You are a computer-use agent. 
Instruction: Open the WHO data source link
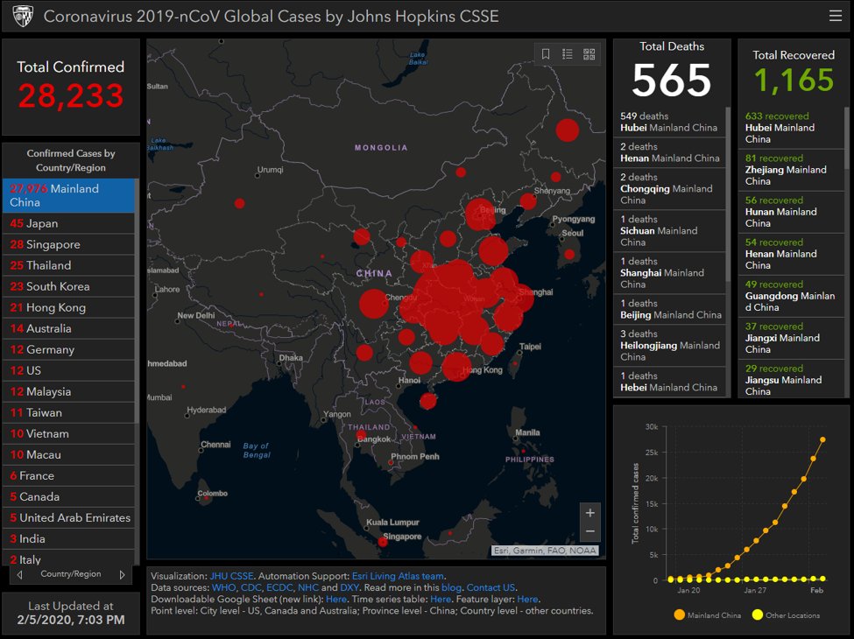(224, 587)
